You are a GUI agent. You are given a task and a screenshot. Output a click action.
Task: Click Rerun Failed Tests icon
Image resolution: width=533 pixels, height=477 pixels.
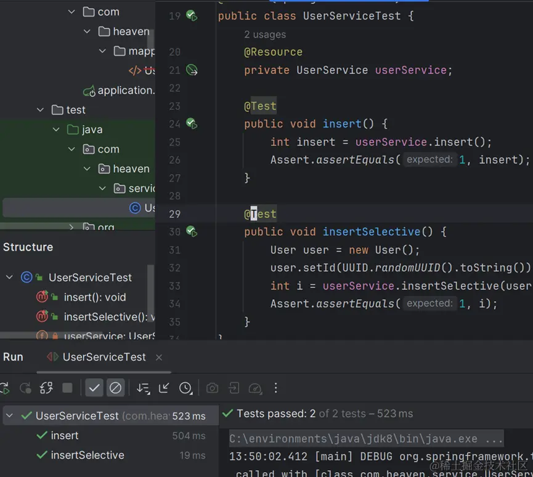25,388
